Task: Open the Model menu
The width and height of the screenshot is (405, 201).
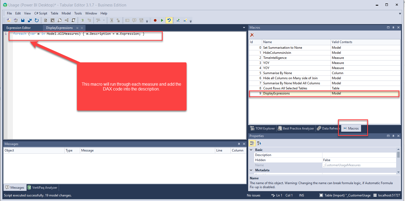Action: point(66,13)
